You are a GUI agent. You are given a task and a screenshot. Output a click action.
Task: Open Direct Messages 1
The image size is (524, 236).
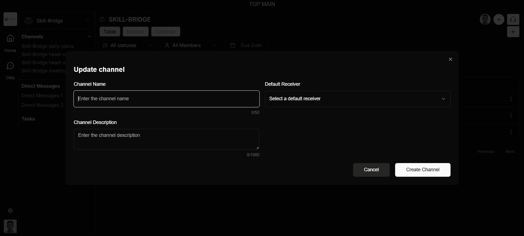(x=42, y=96)
